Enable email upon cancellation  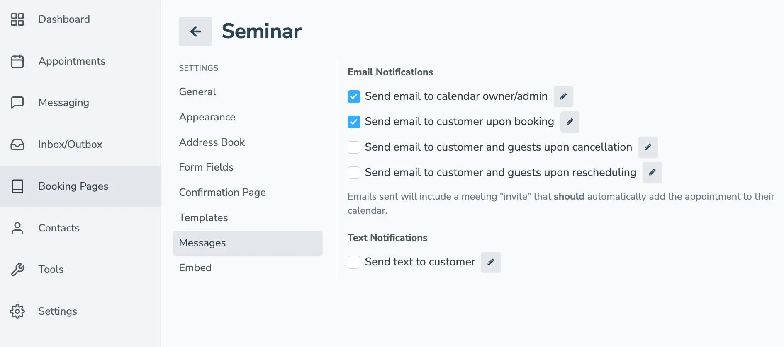pyautogui.click(x=354, y=147)
